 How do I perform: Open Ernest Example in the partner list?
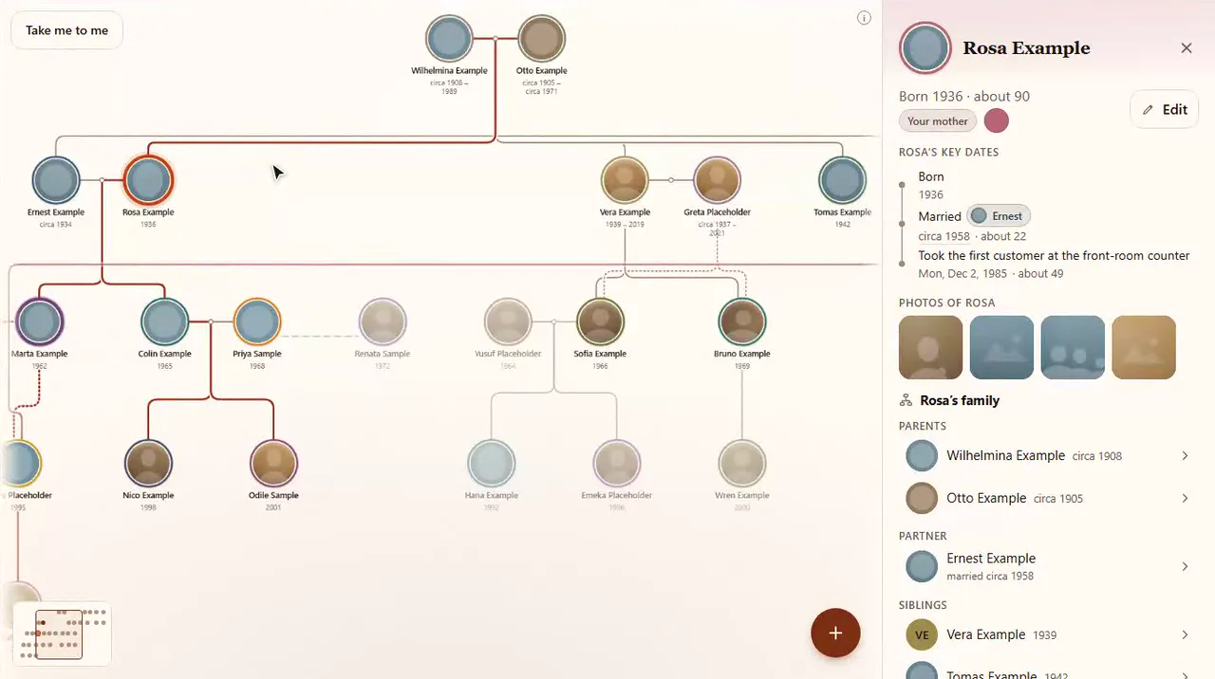coord(1048,567)
